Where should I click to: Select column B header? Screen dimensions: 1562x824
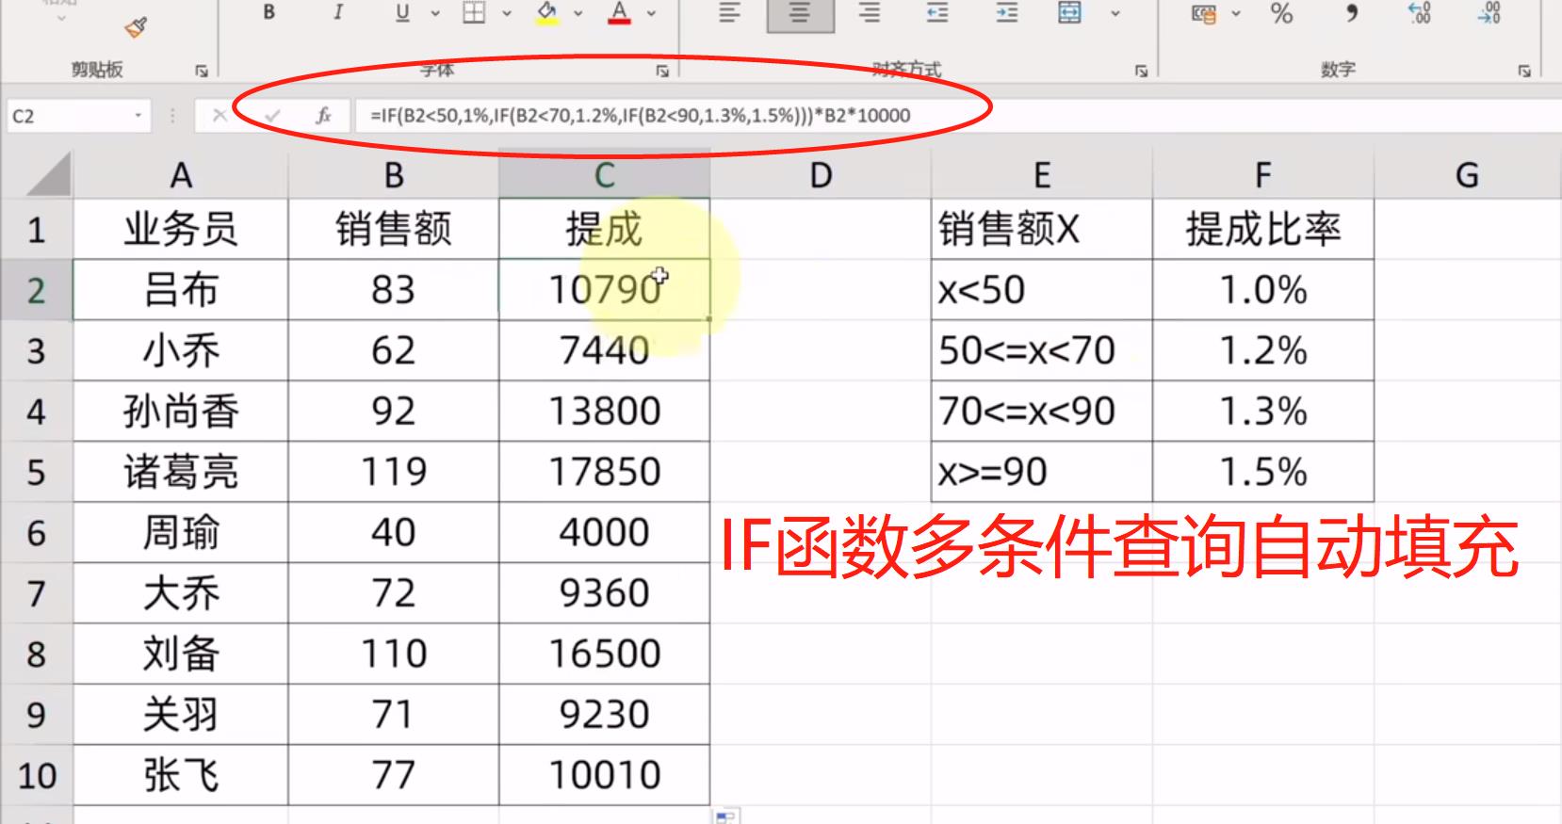click(394, 175)
